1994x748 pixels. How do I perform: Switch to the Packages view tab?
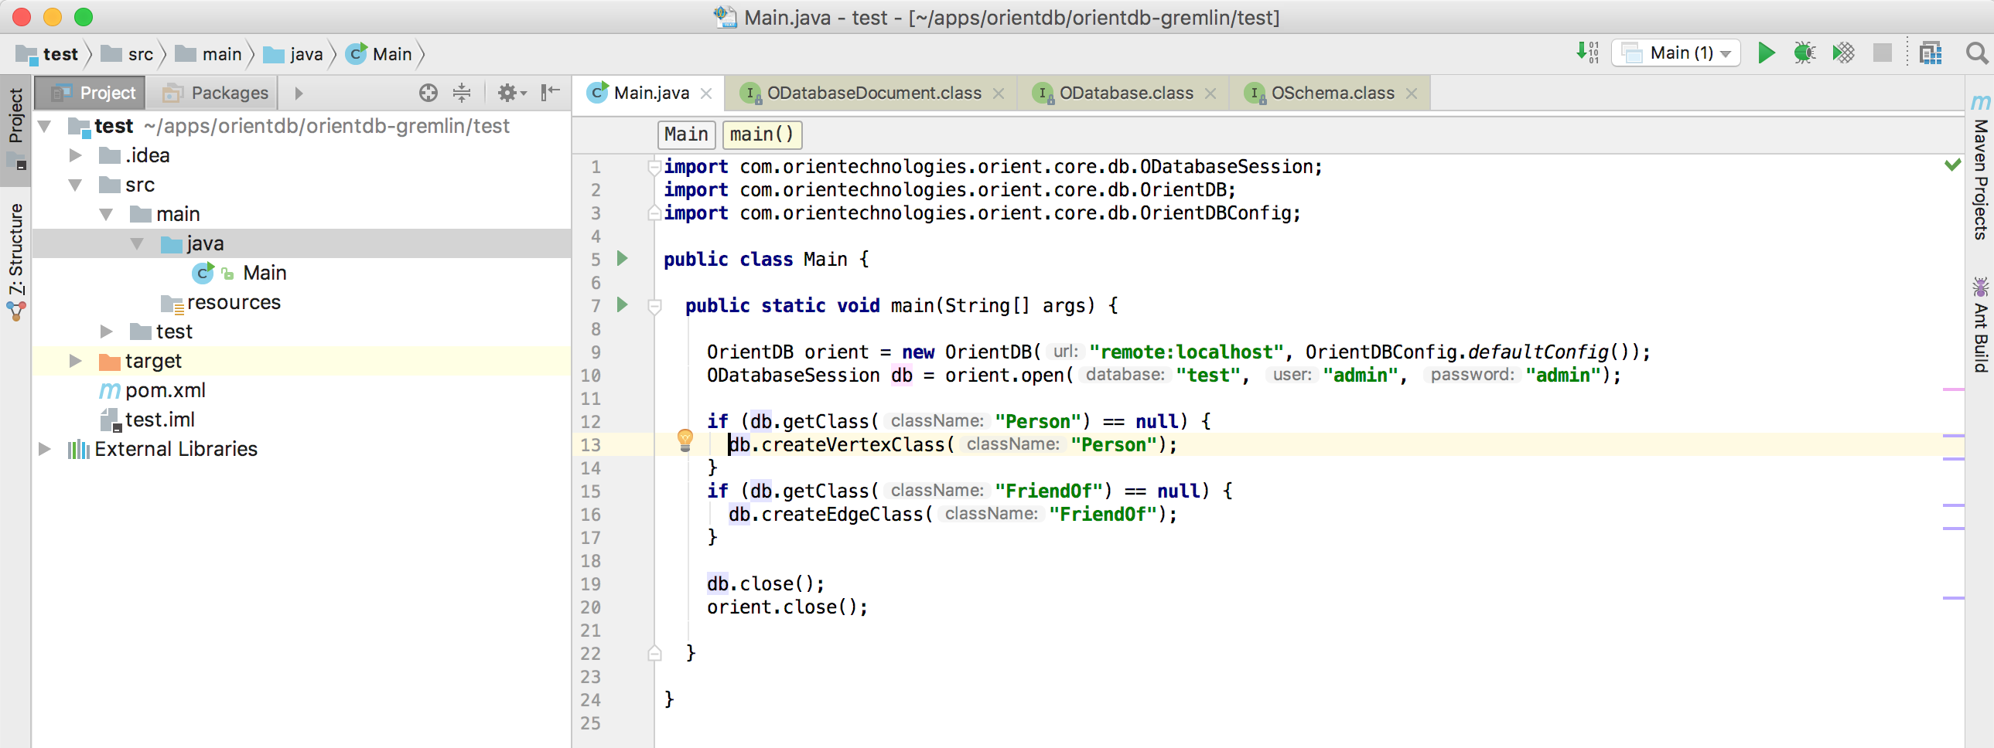[215, 93]
